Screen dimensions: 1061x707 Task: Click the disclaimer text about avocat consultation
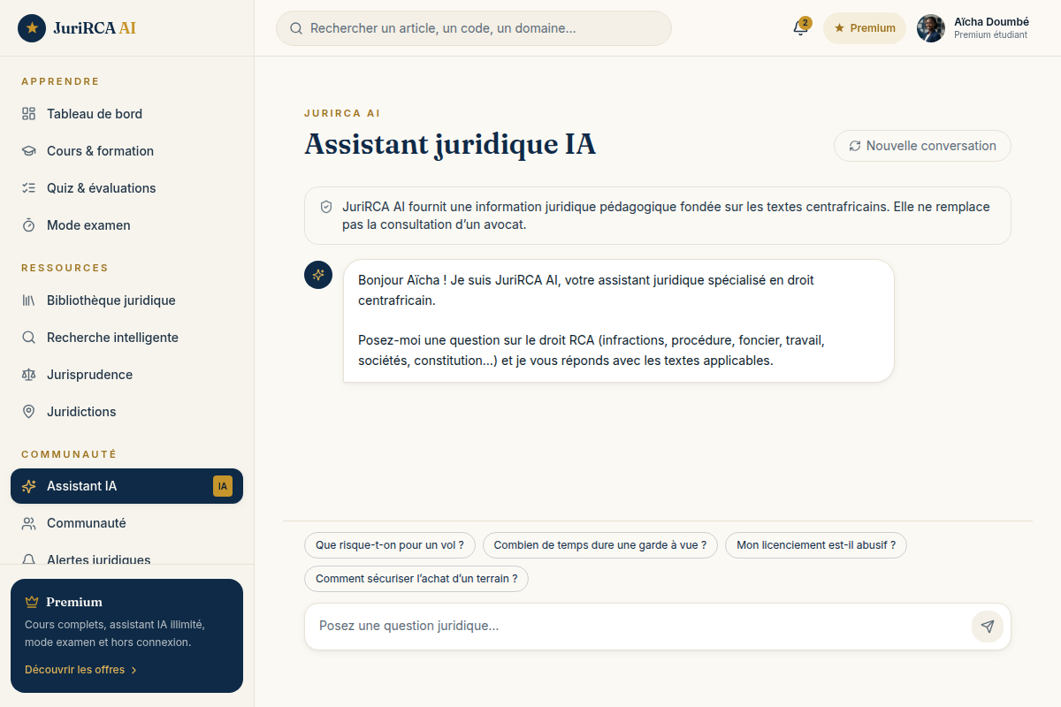click(x=666, y=216)
